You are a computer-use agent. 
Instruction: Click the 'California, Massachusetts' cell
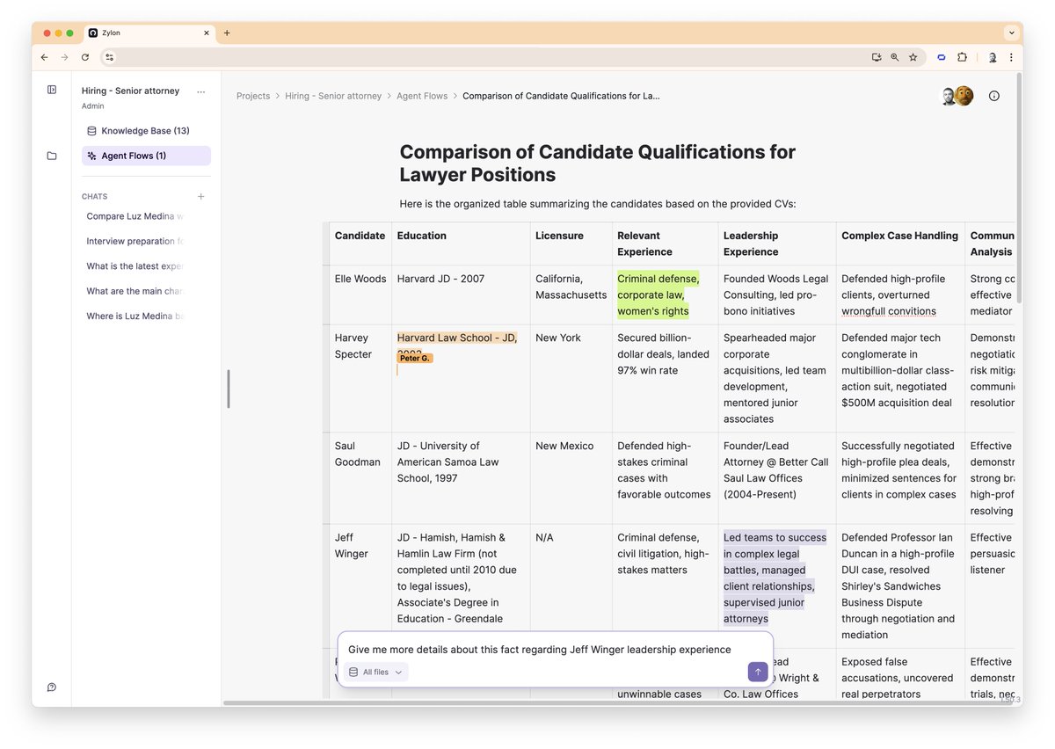point(571,295)
